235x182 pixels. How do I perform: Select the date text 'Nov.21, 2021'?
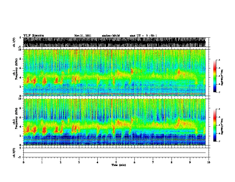83,36
